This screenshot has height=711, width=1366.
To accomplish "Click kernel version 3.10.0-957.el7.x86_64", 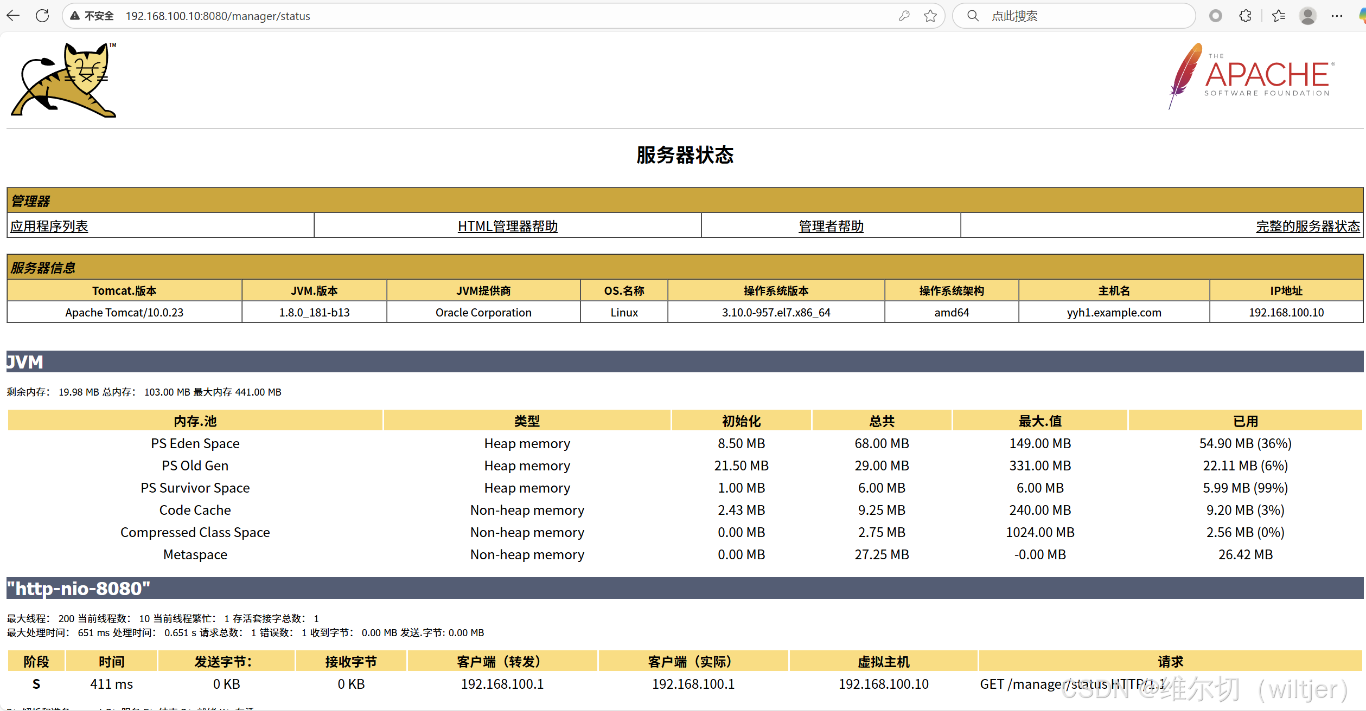I will (776, 312).
